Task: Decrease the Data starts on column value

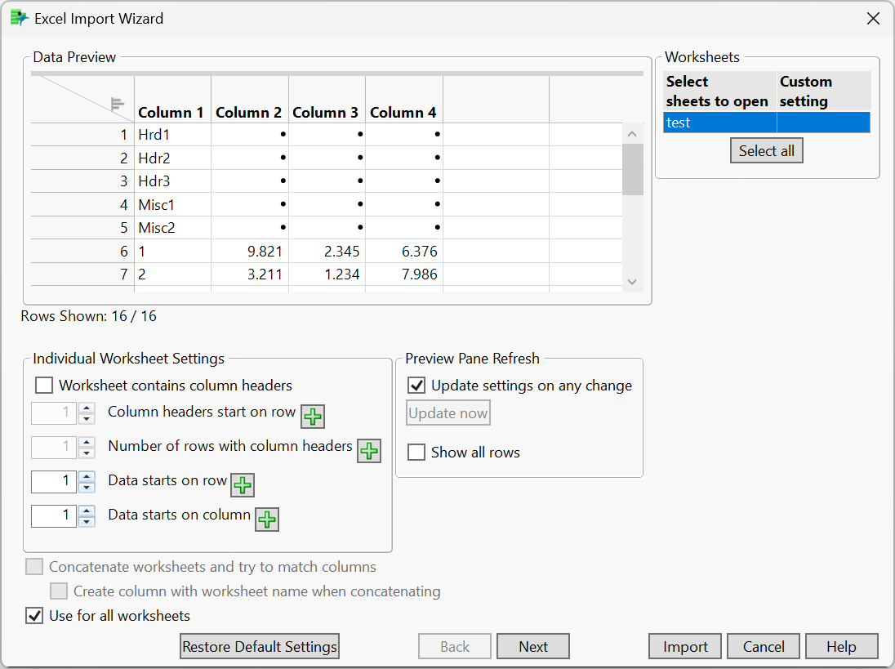Action: point(87,521)
